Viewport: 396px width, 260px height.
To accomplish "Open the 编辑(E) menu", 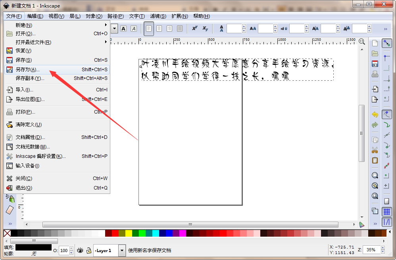I will [x=35, y=16].
